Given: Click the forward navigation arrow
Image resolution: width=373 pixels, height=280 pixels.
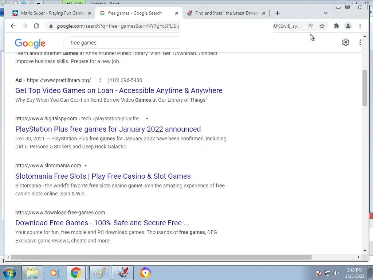Looking at the screenshot, I should point(25,26).
